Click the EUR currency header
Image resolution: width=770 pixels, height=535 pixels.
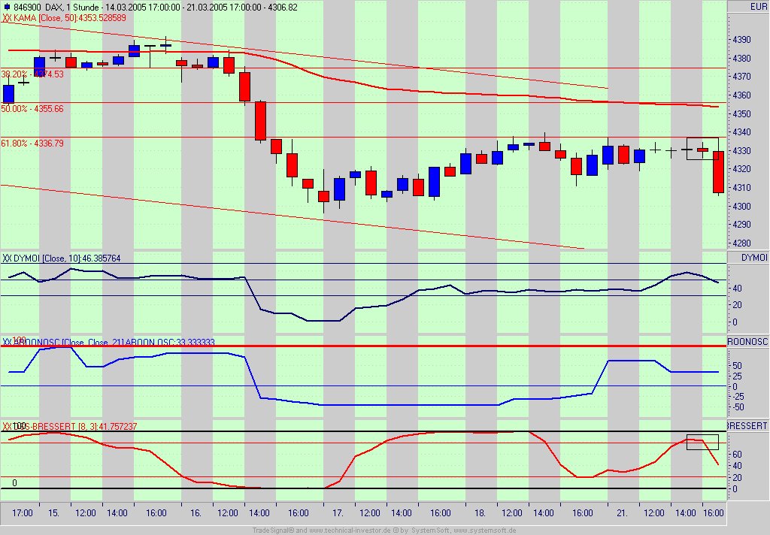click(758, 7)
